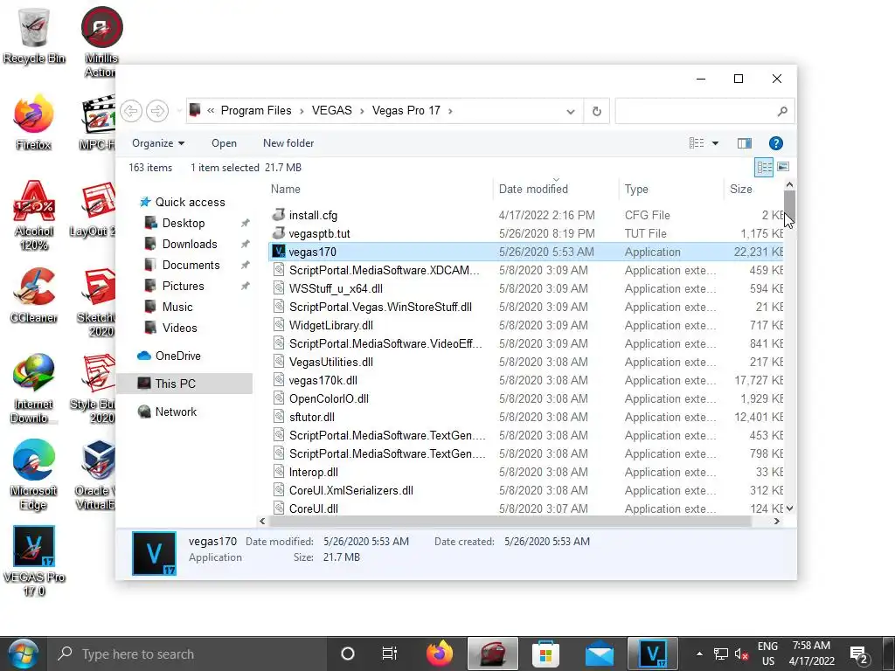This screenshot has width=895, height=671.
Task: Click the horizontal scrollbar in file list
Action: pos(510,521)
